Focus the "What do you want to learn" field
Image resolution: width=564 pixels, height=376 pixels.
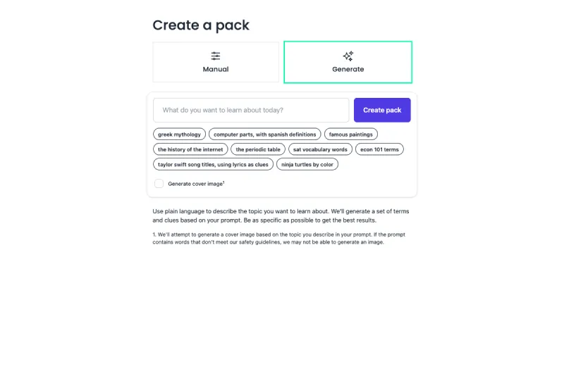[x=251, y=110]
